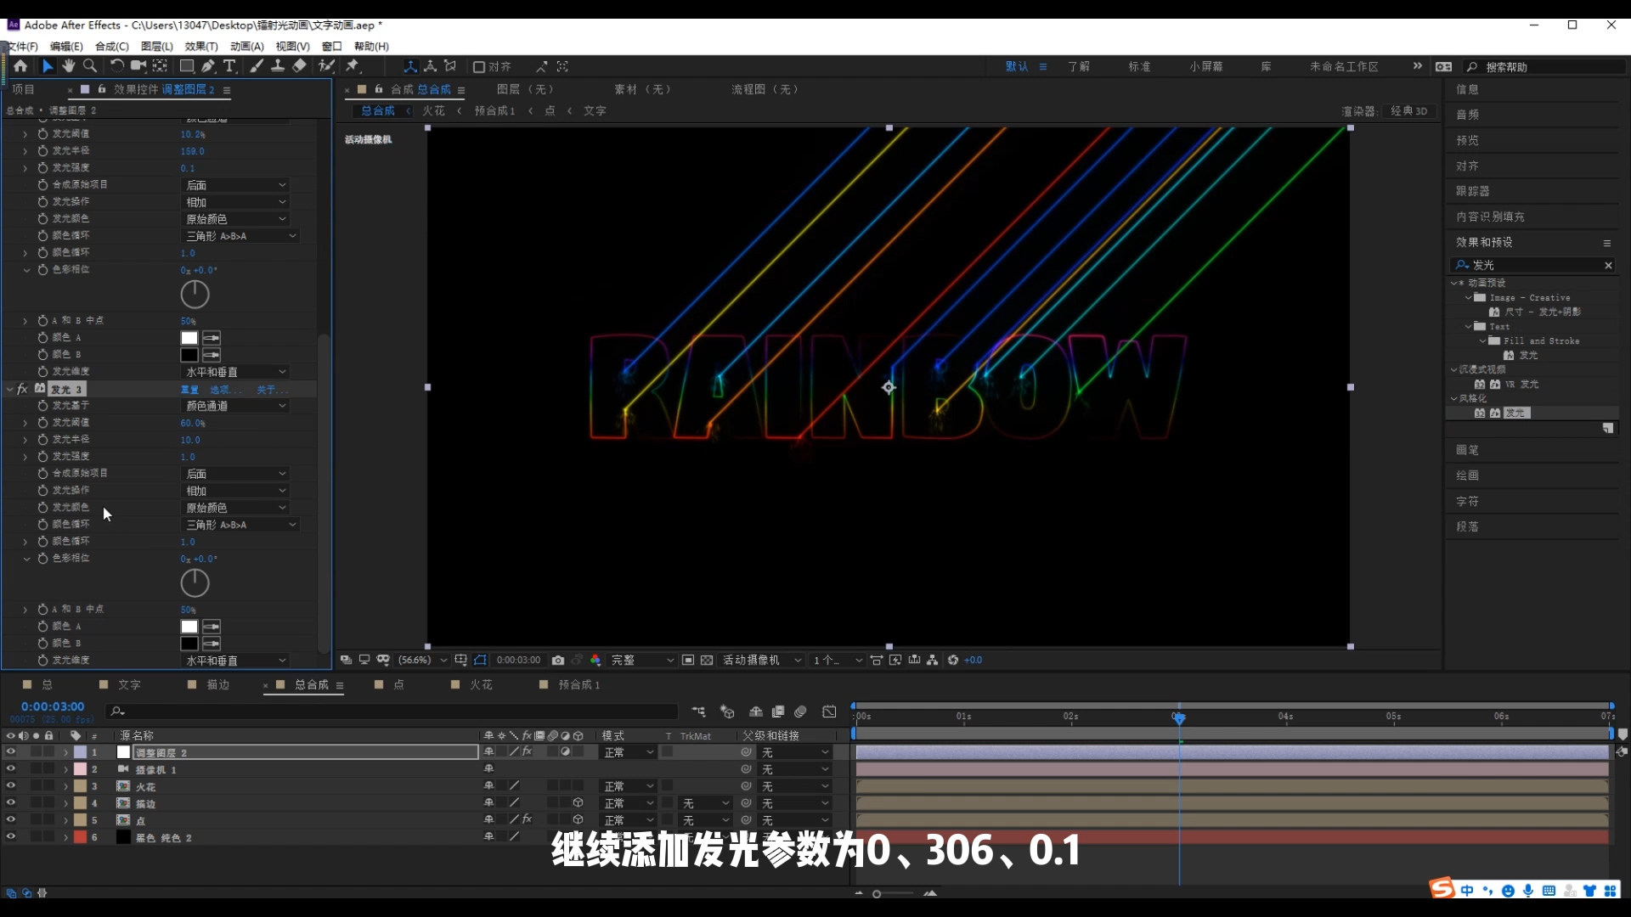Take a snapshot with the camera icon

[x=558, y=660]
